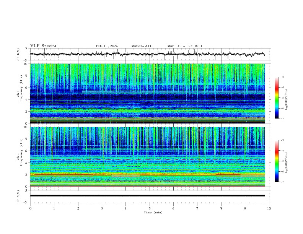Click the 2 kHz tick on ch.2 frequency axis

(x=27, y=175)
